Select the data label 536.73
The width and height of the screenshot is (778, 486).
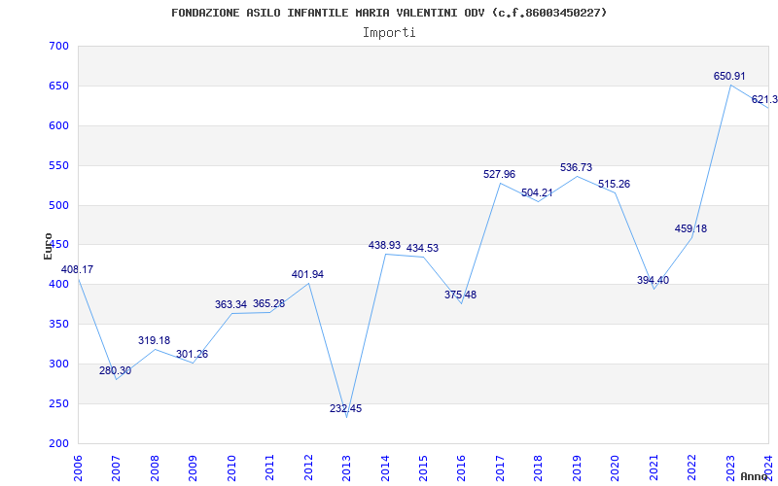click(x=576, y=167)
